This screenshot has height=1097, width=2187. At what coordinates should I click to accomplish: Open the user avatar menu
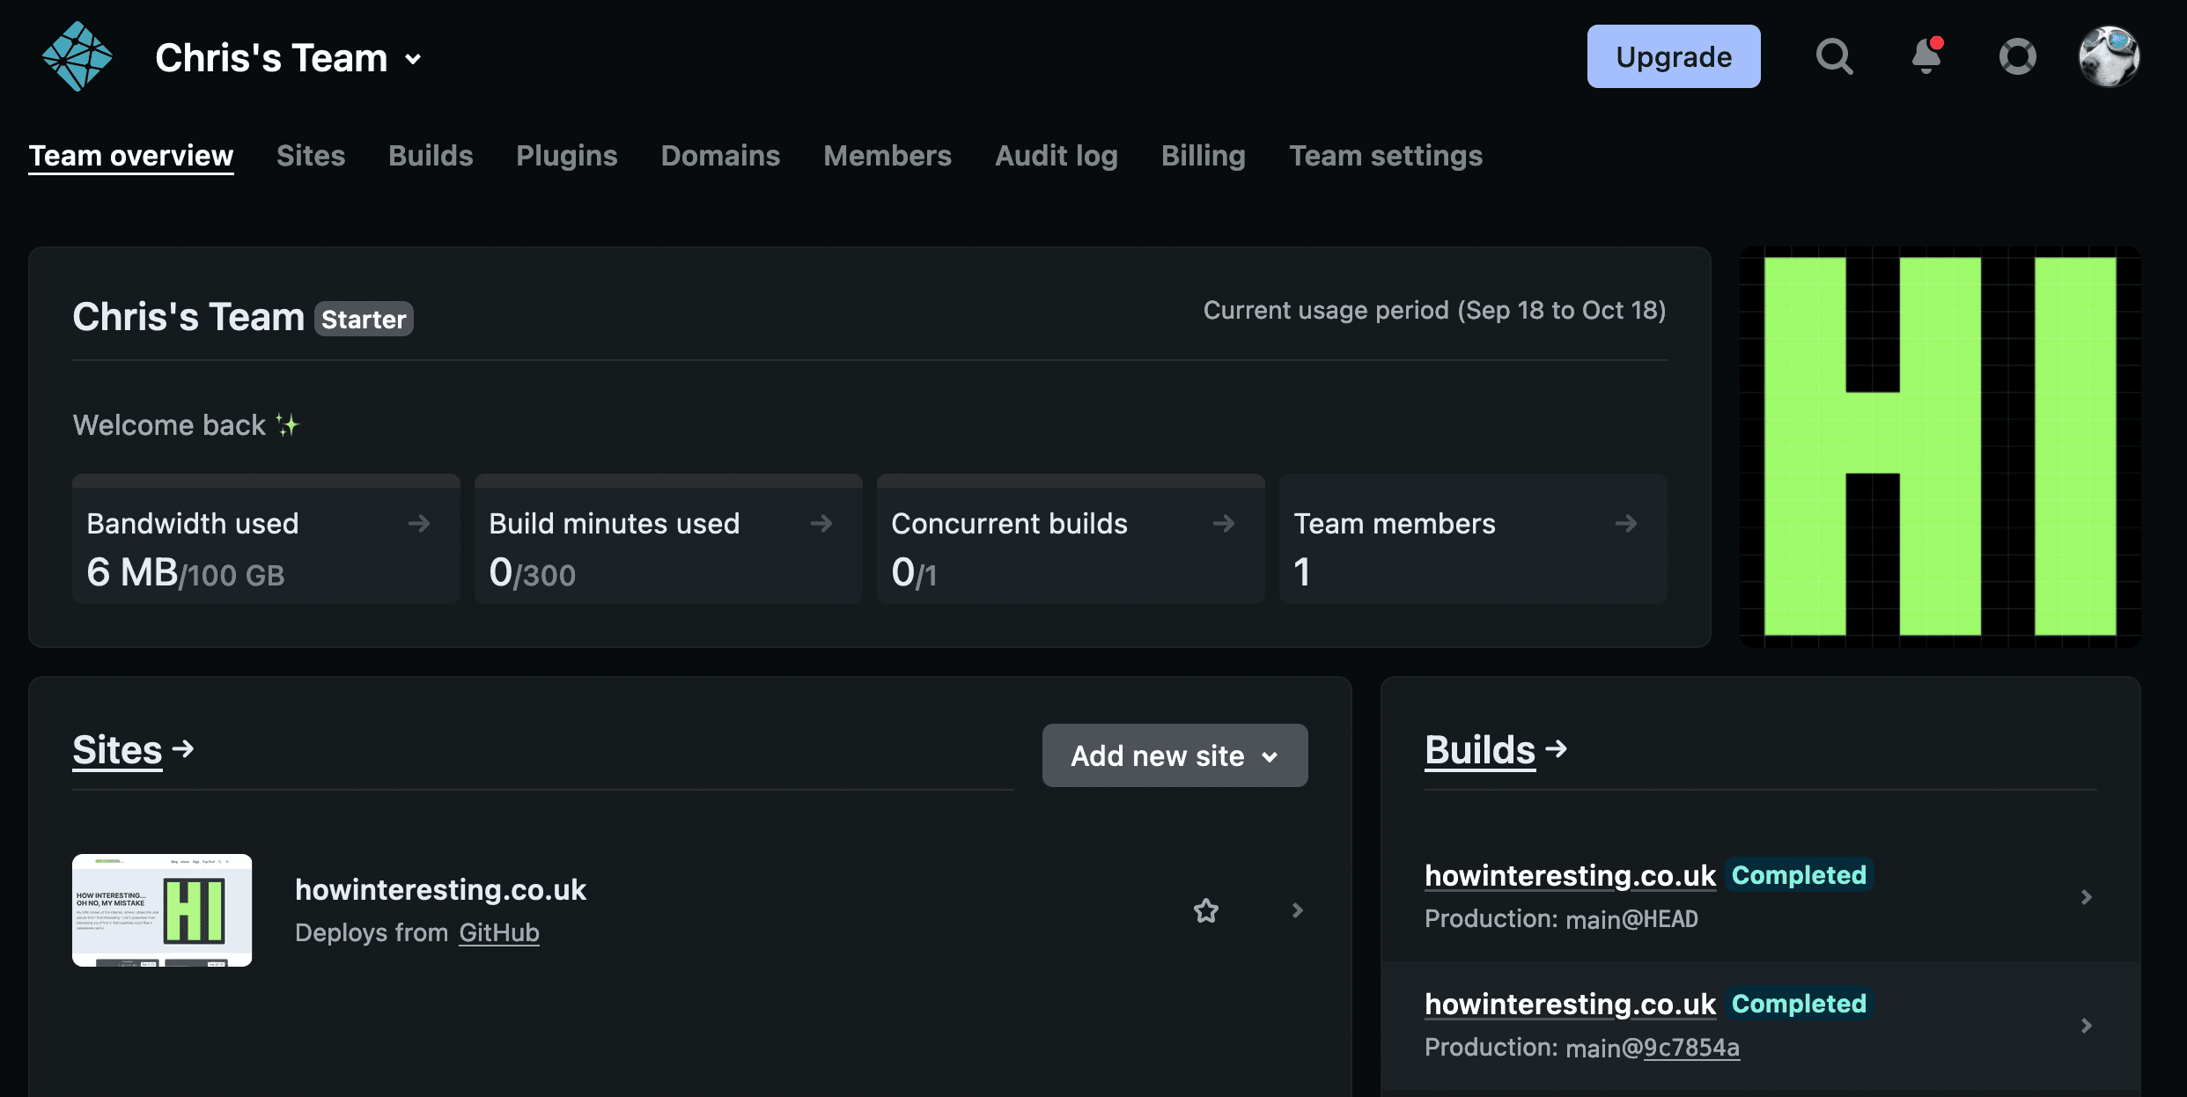click(x=2109, y=57)
